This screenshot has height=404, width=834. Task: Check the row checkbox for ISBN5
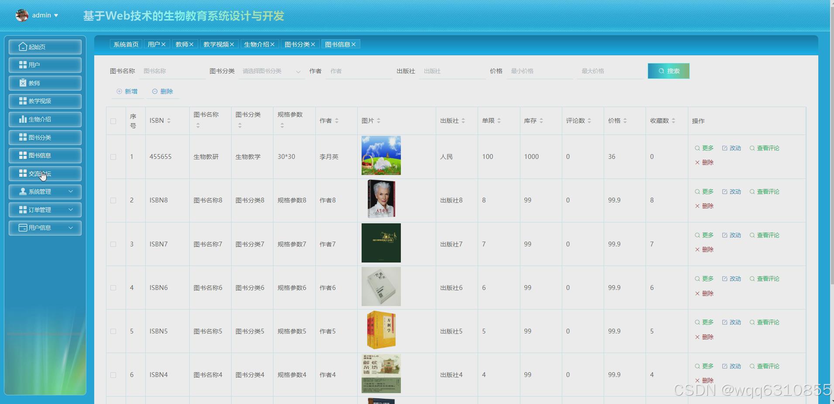113,331
